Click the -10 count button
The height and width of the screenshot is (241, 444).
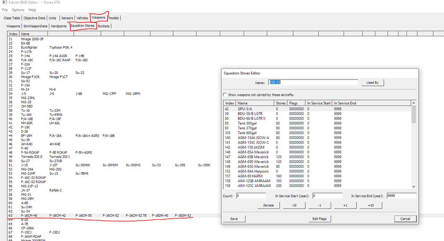click(294, 205)
